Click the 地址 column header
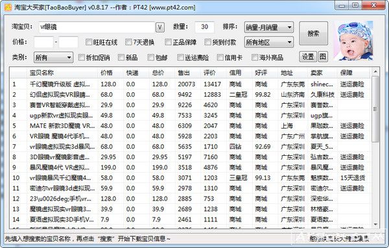Viewport: 389px width, 248px height. pos(293,73)
